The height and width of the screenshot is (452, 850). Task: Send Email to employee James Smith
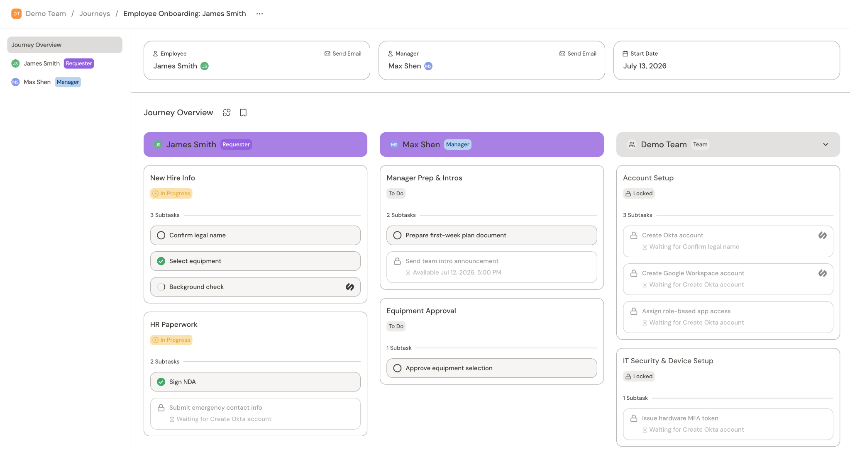point(343,53)
